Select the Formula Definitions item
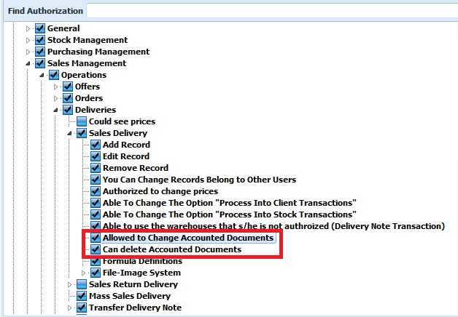Screen dimensions: 458x317 pyautogui.click(x=142, y=262)
